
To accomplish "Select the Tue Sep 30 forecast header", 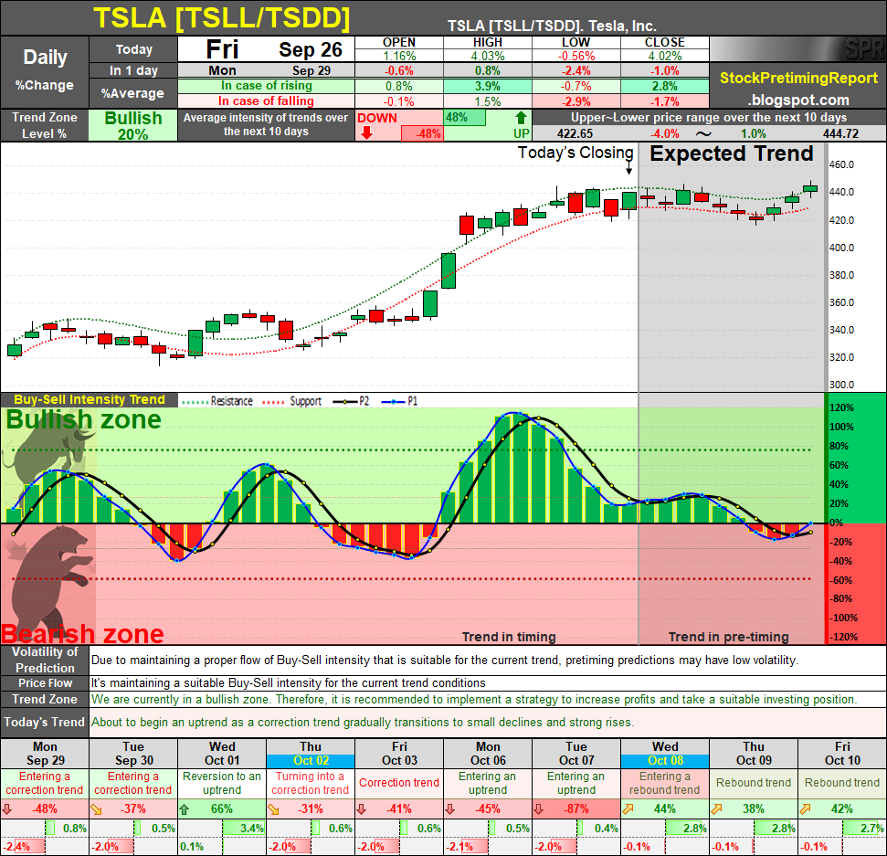I will (x=133, y=754).
